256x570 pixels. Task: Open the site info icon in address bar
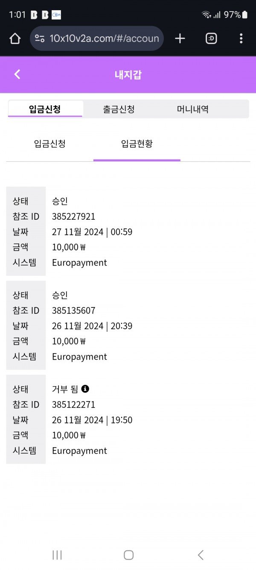(40, 38)
